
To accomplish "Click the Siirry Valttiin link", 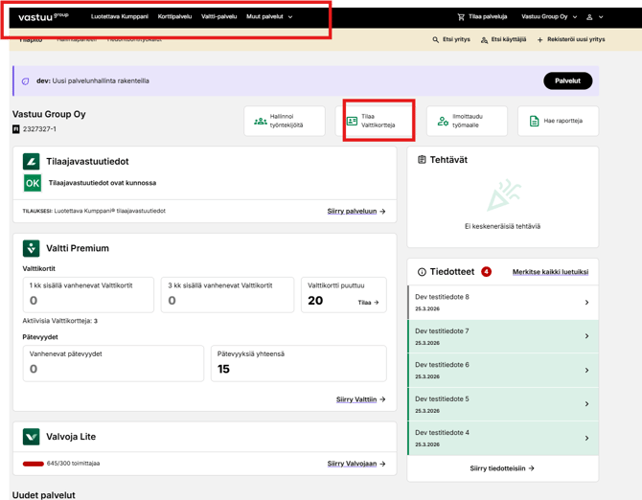I will (x=356, y=399).
